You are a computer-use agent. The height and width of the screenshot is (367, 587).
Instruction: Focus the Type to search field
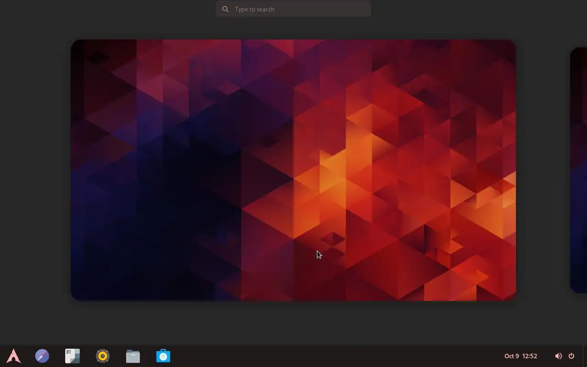pyautogui.click(x=293, y=9)
